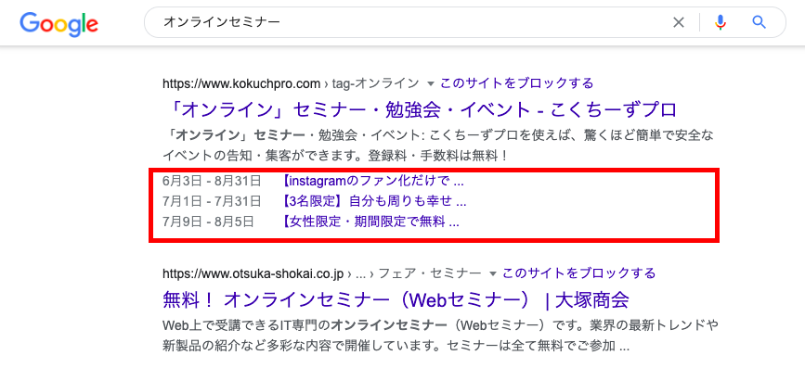Clear the search box with X icon
Screen dimensions: 805x368
679,22
